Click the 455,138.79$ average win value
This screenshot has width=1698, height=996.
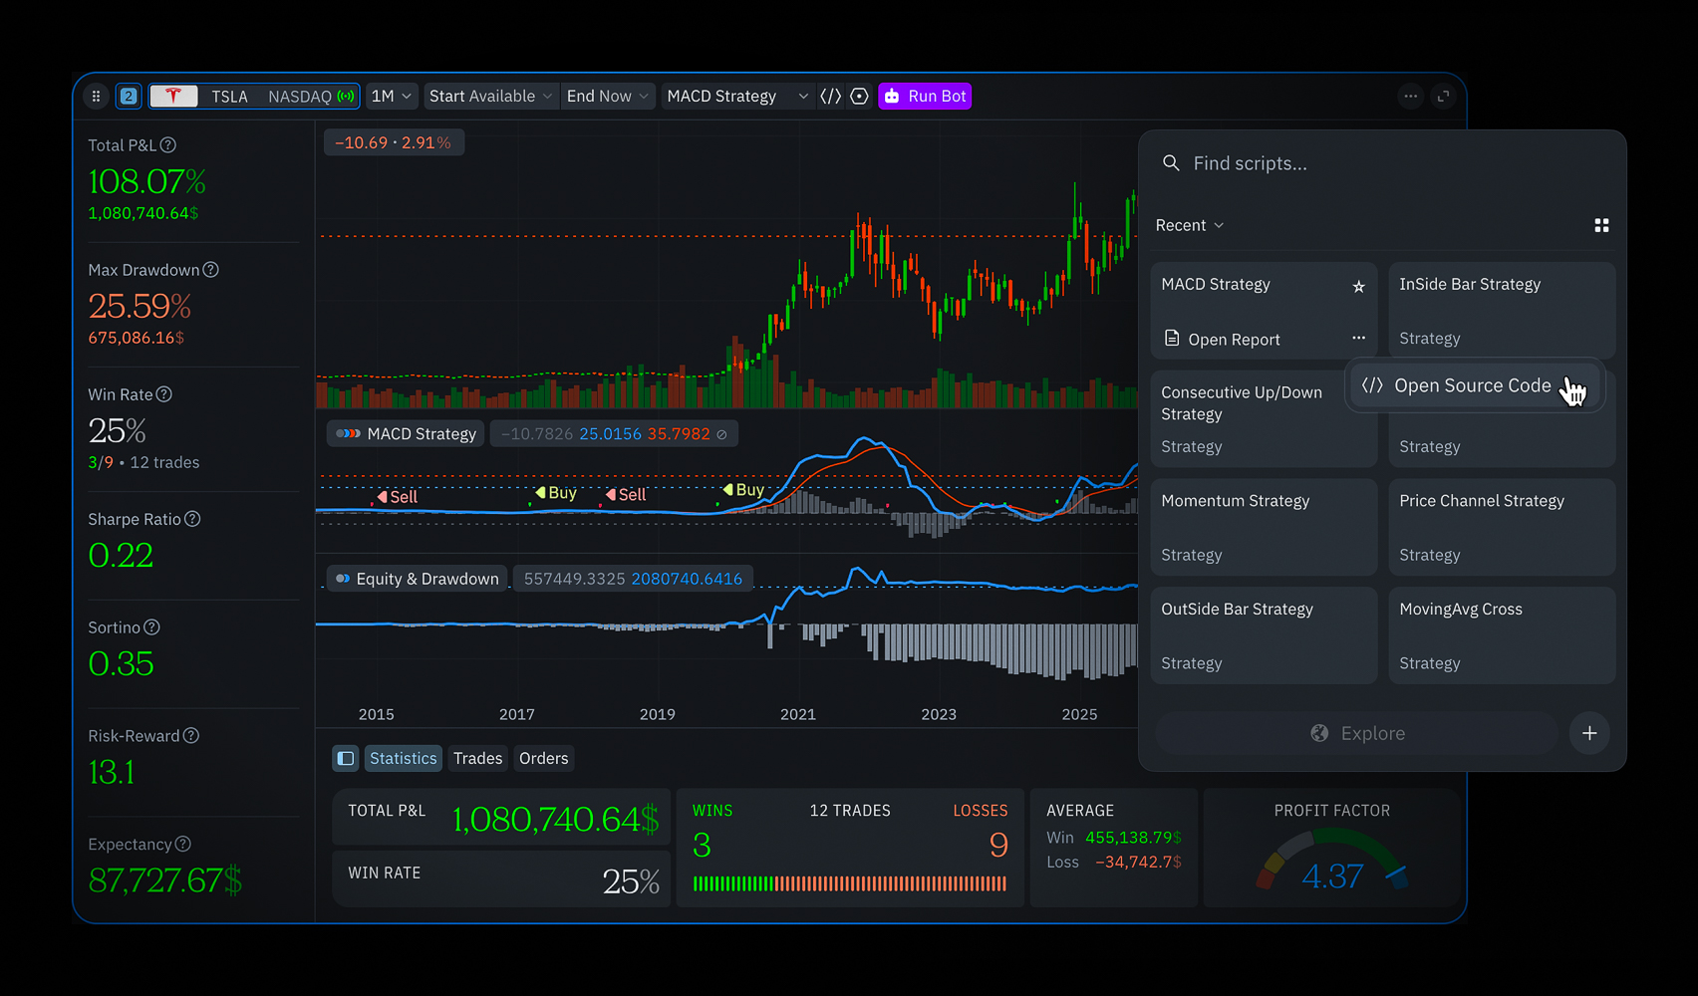click(1133, 839)
